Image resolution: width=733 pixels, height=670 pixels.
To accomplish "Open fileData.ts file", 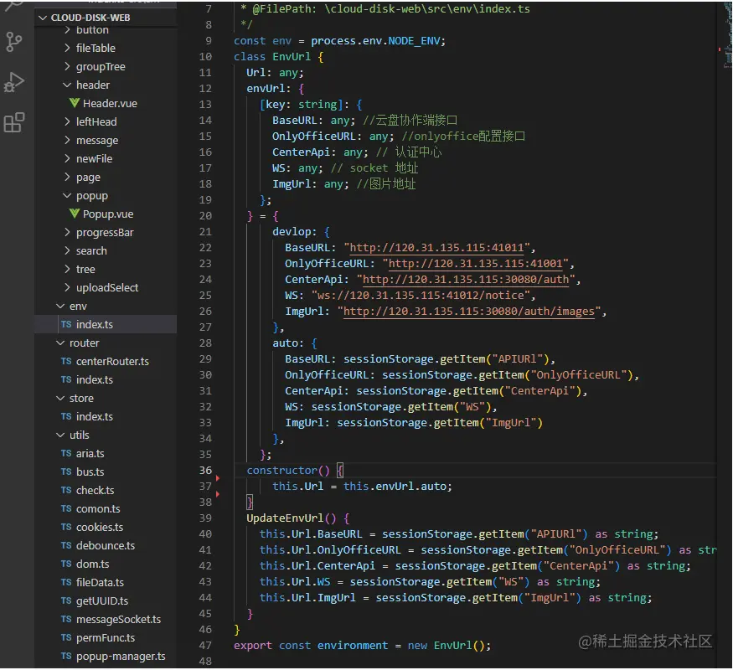I will [100, 583].
